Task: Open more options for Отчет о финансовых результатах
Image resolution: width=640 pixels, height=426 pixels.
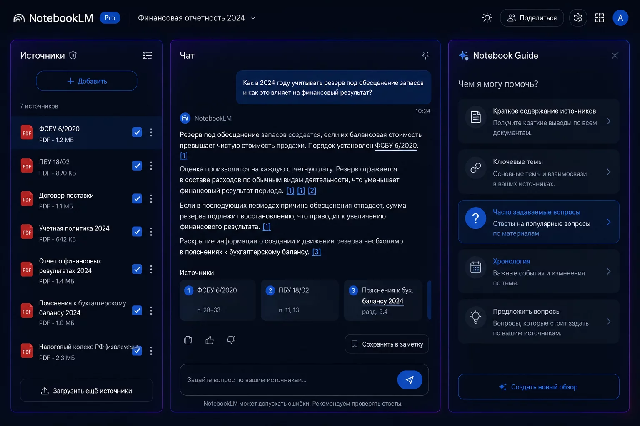Action: point(151,269)
